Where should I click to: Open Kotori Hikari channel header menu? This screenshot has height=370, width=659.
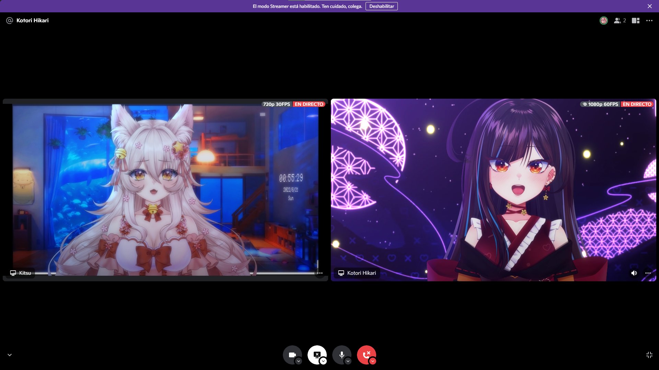[32, 21]
